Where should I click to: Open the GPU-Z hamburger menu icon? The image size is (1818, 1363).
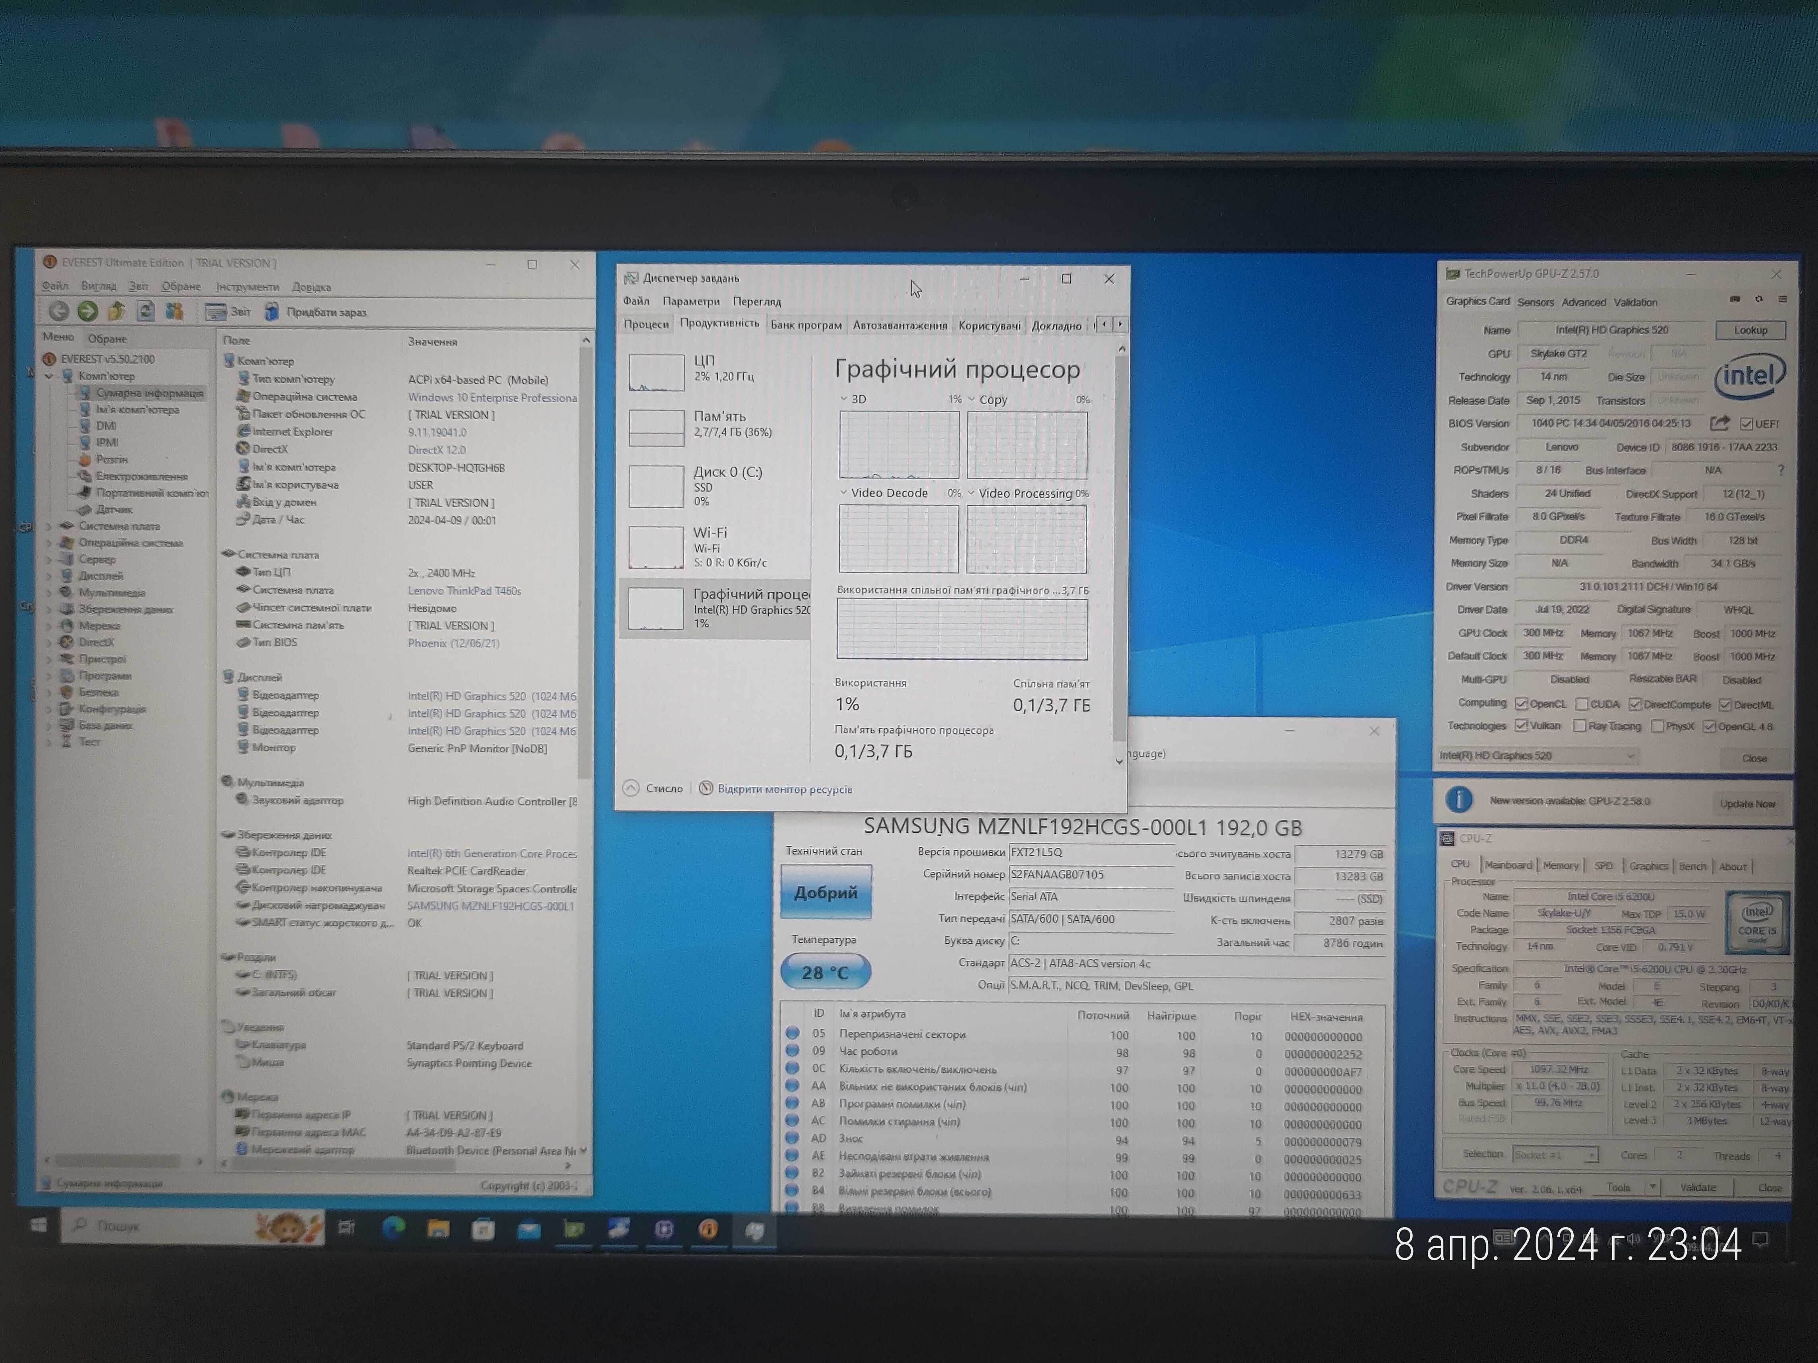click(x=1783, y=299)
